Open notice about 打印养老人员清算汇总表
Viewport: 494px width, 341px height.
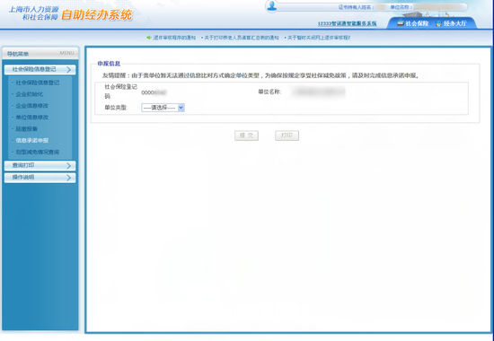click(x=242, y=38)
